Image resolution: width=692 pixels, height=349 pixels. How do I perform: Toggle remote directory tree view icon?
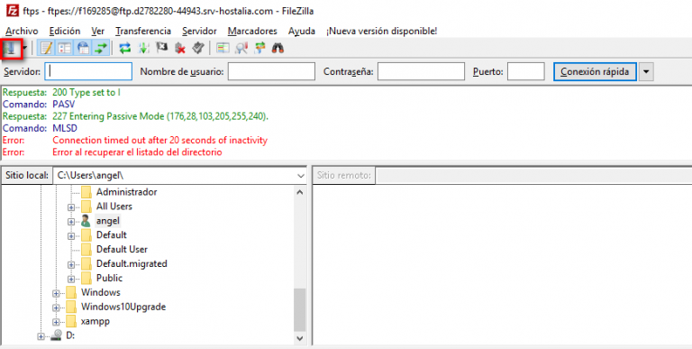pyautogui.click(x=83, y=48)
